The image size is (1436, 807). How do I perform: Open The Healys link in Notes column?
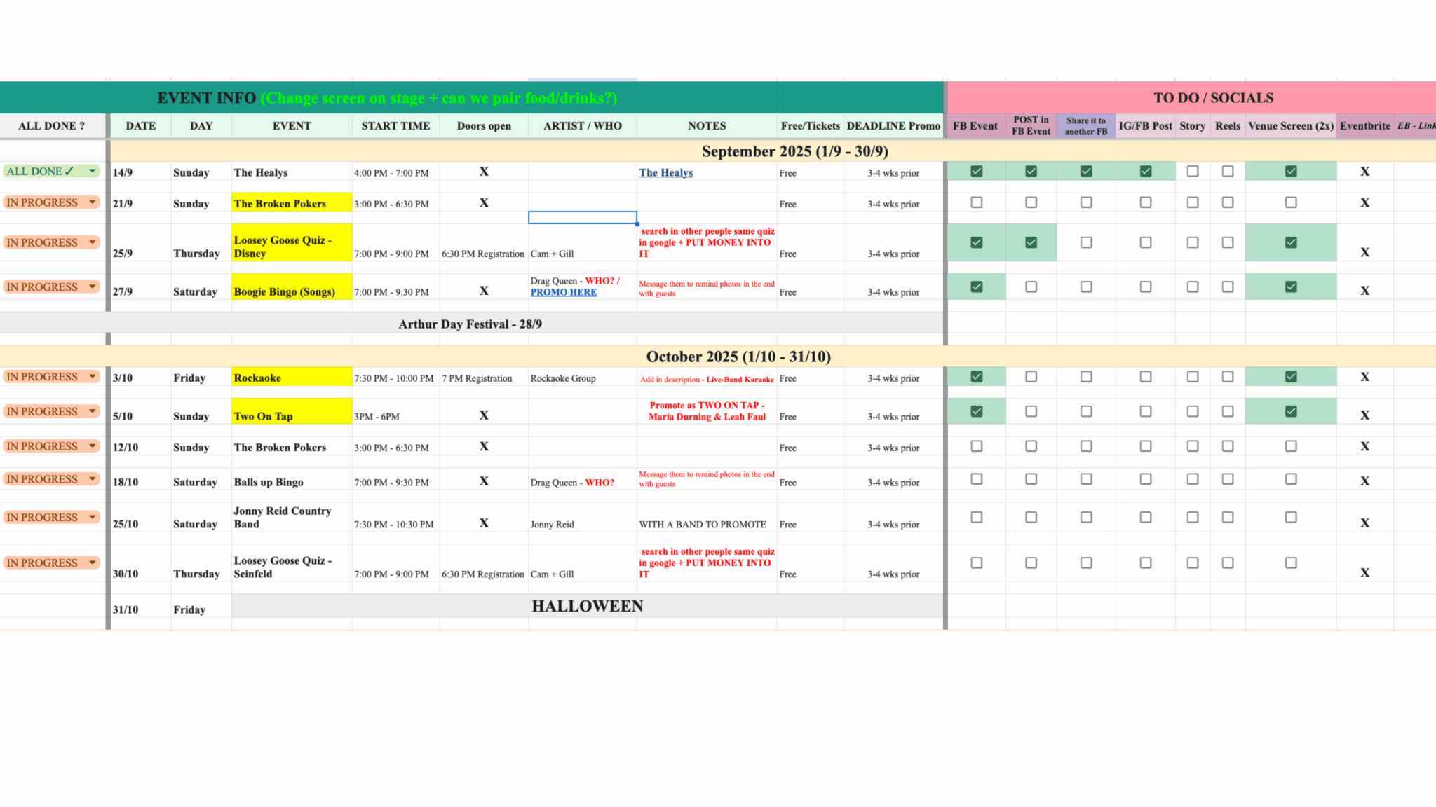click(665, 172)
